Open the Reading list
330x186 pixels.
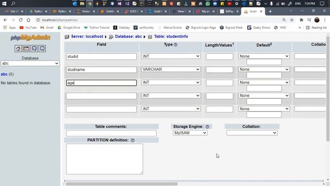tap(316, 27)
